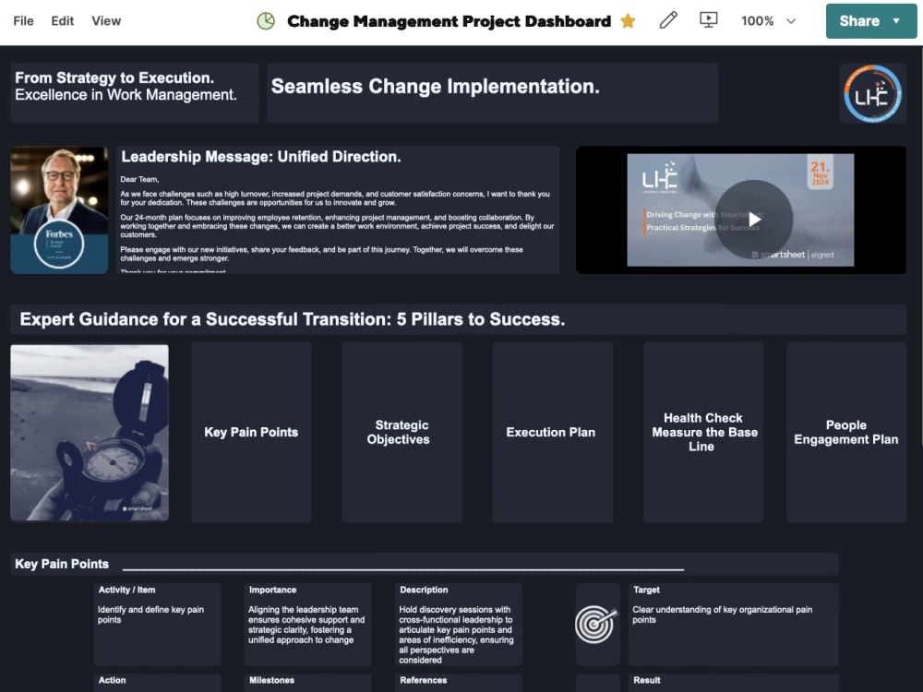This screenshot has height=692, width=923.
Task: Open the Key Pain Points pillar tile
Action: coord(251,433)
